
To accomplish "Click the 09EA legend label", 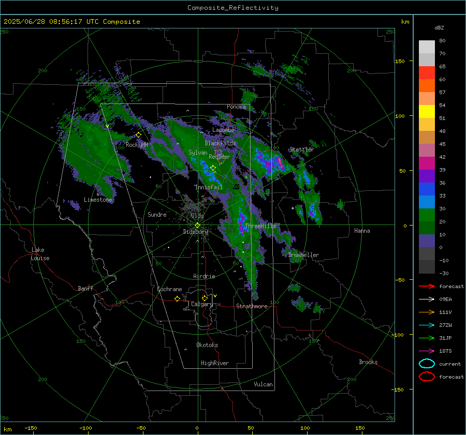I will click(x=445, y=299).
